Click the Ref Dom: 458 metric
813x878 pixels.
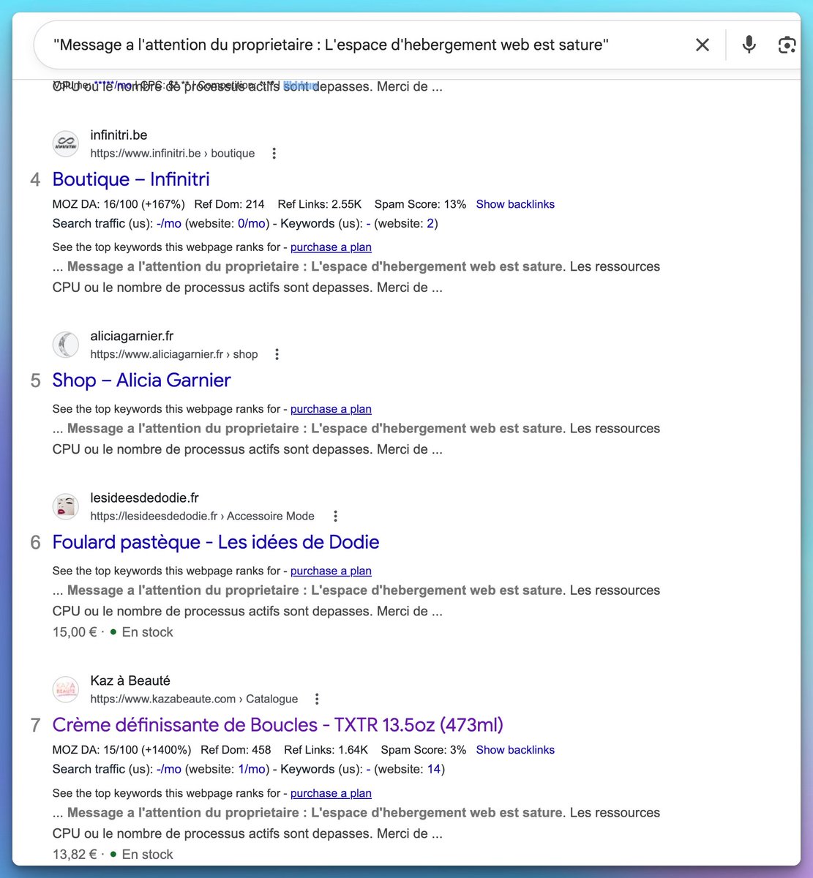(x=236, y=750)
